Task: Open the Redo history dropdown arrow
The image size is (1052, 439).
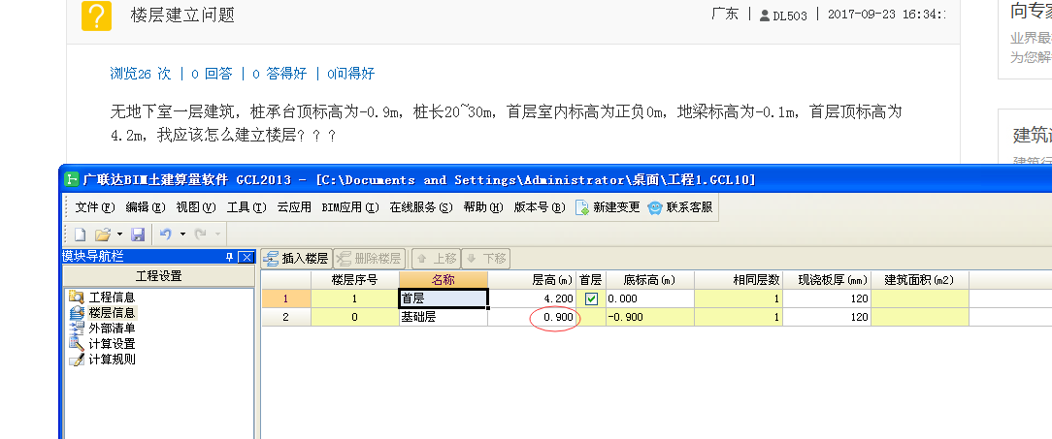Action: tap(216, 234)
